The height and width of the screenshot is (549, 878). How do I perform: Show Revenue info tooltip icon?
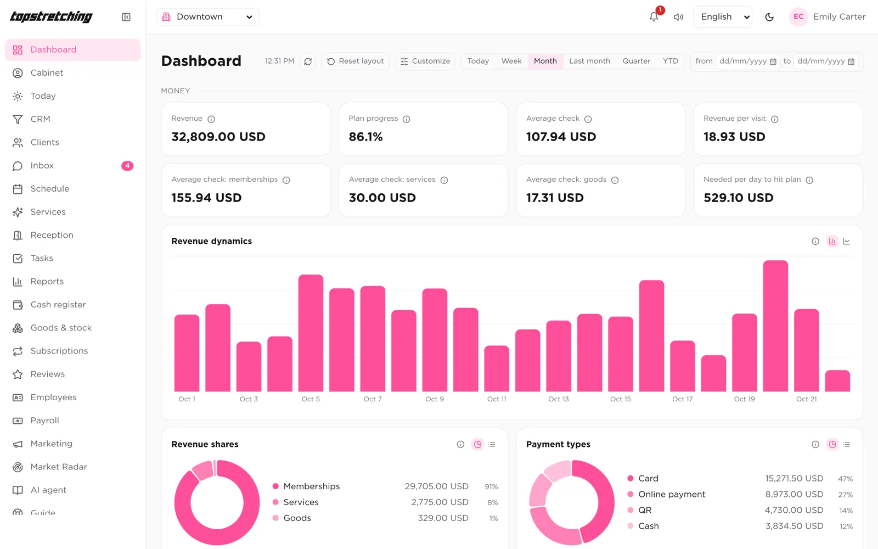[x=211, y=119]
